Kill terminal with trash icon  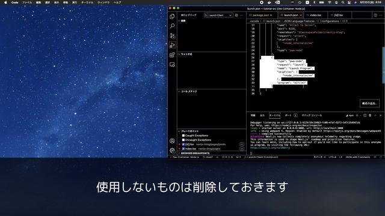pyautogui.click(x=370, y=115)
